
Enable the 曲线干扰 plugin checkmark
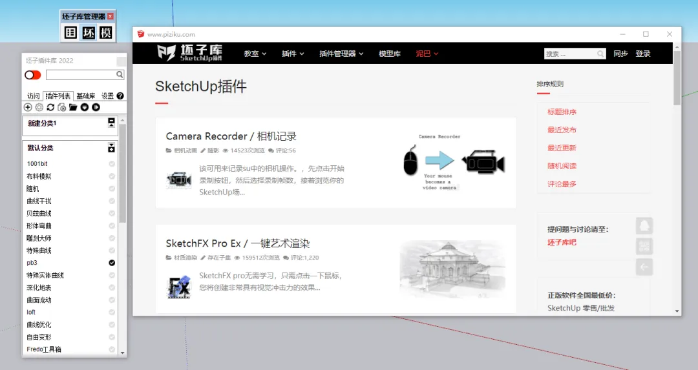(112, 201)
